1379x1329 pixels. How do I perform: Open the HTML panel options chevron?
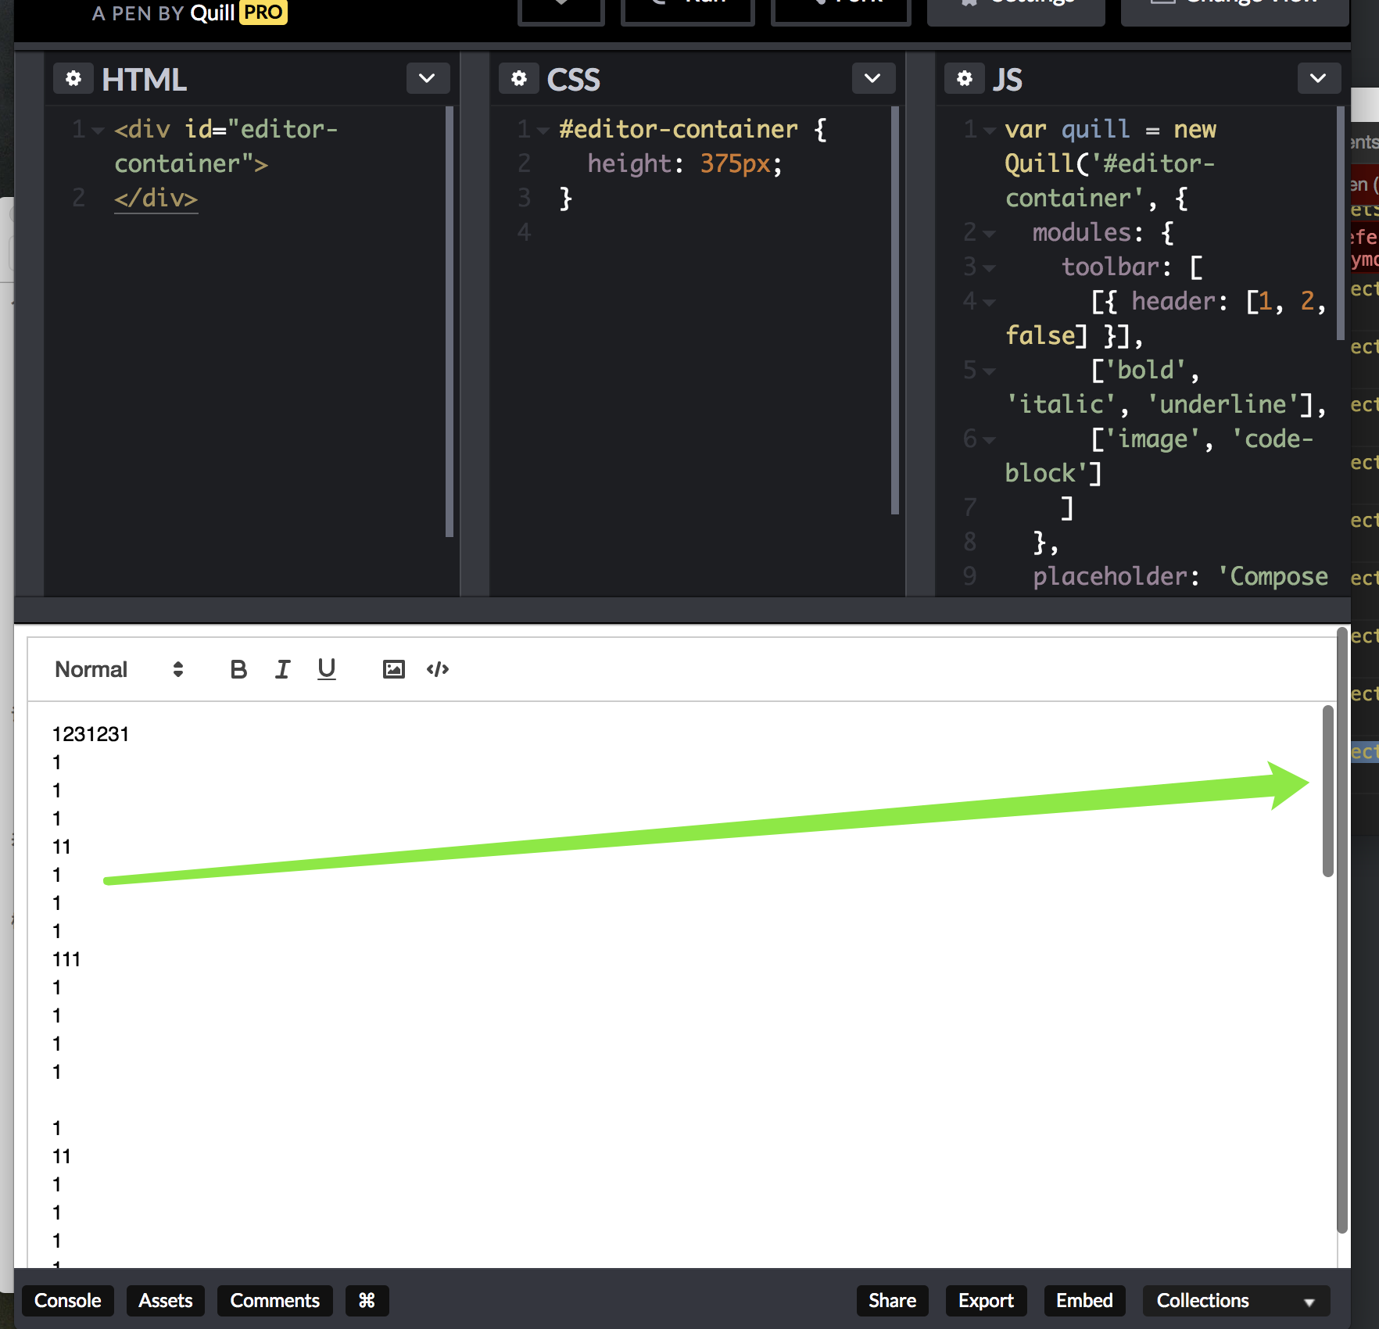pyautogui.click(x=427, y=78)
